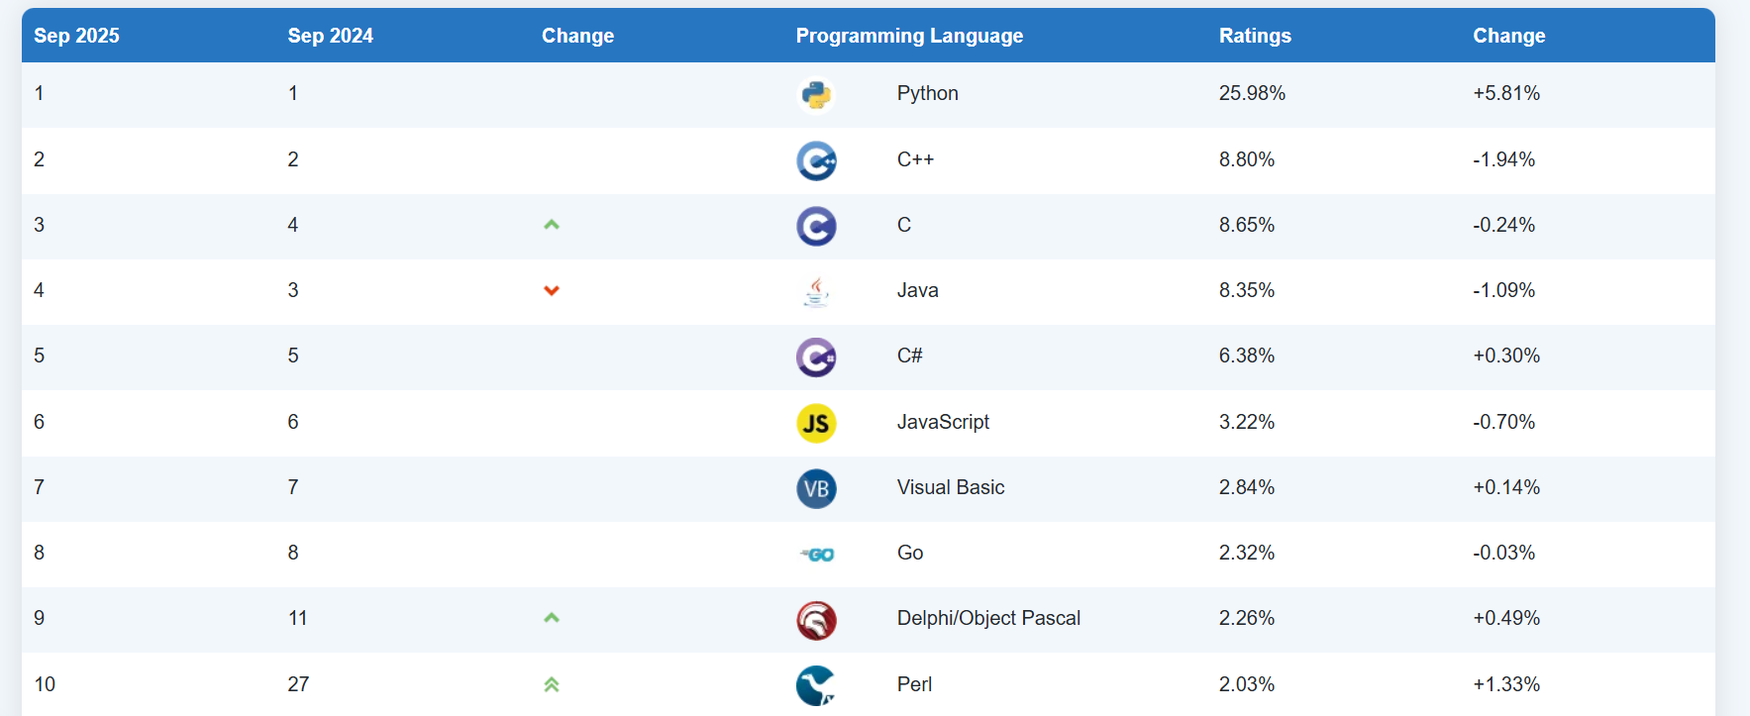The width and height of the screenshot is (1750, 716).
Task: Click the Python rating 25.98% cell
Action: point(1252,93)
